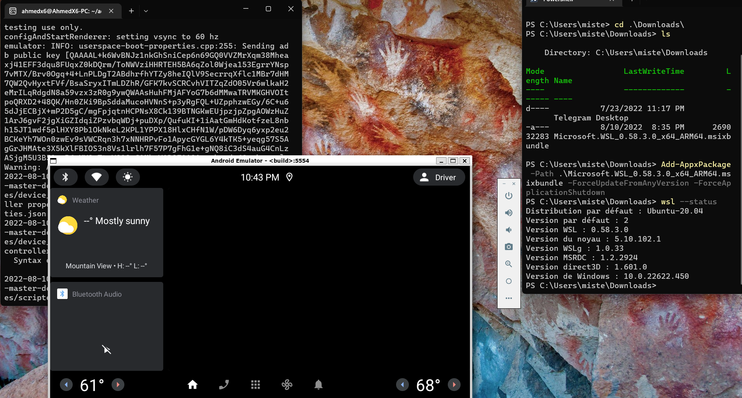Toggle the brightness control in the status bar

click(127, 177)
